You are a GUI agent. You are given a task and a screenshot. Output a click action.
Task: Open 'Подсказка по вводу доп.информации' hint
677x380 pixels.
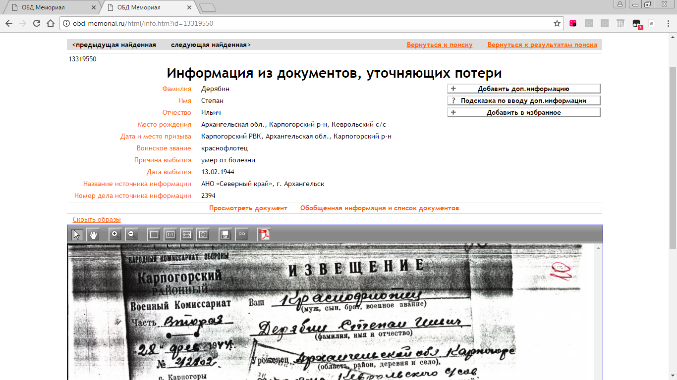(x=523, y=101)
